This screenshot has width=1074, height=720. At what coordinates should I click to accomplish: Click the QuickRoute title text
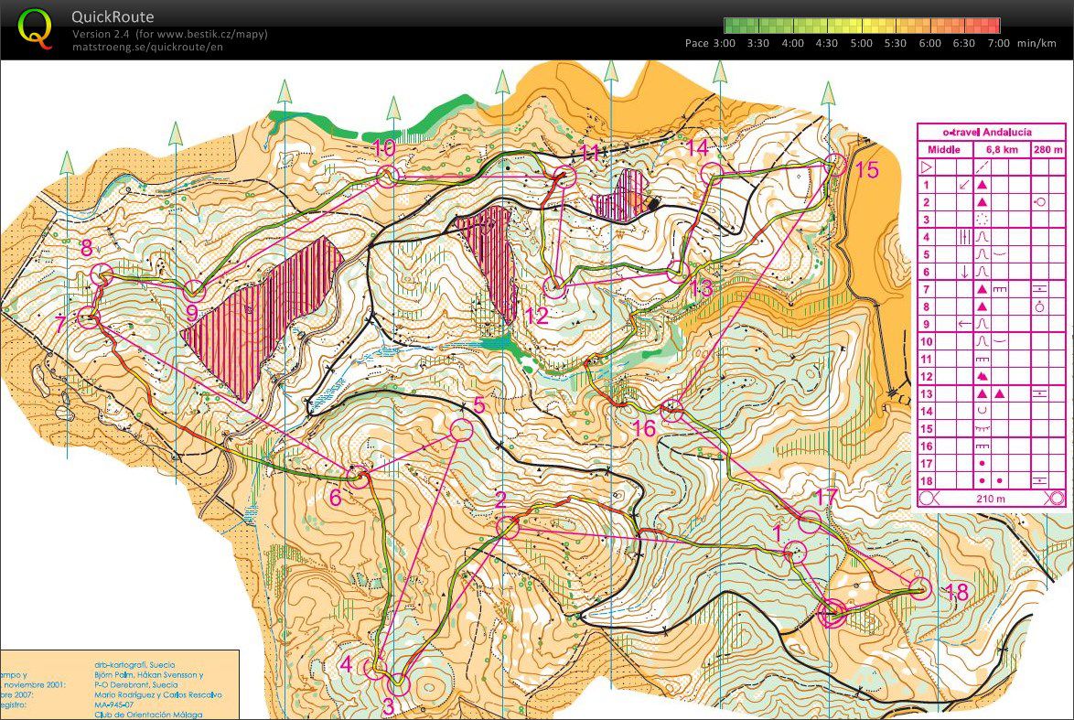pyautogui.click(x=113, y=17)
